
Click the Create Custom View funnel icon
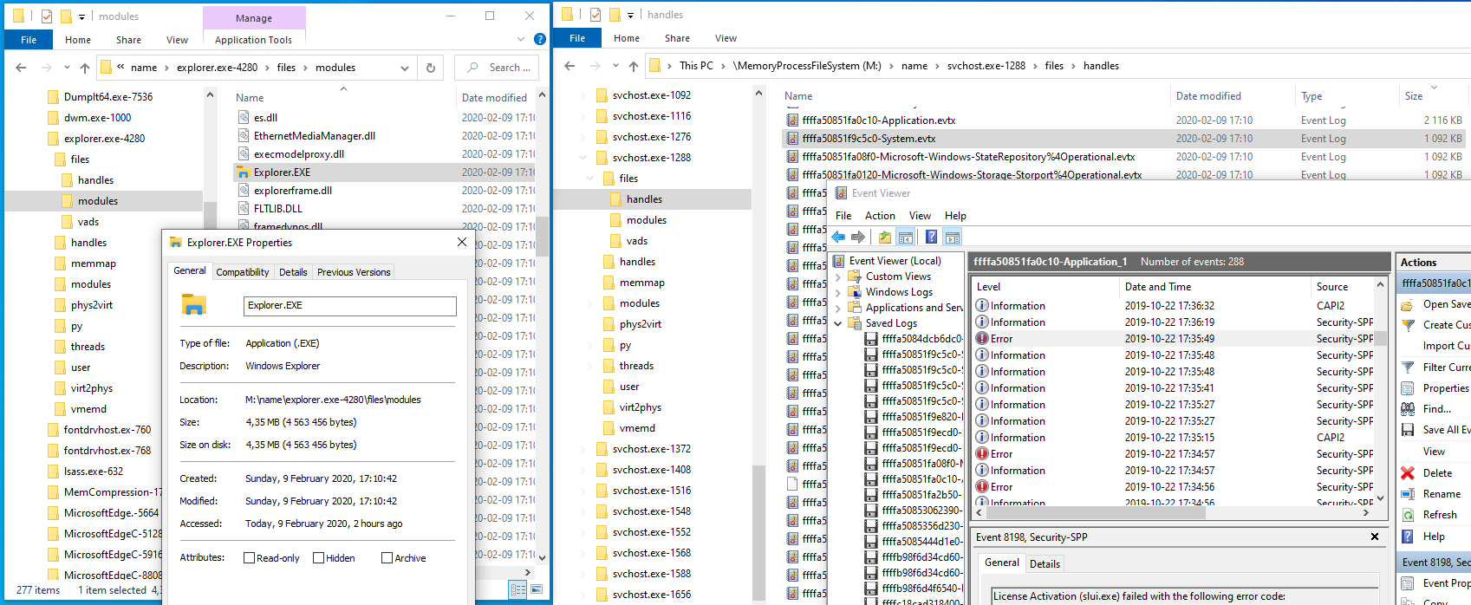[1409, 325]
